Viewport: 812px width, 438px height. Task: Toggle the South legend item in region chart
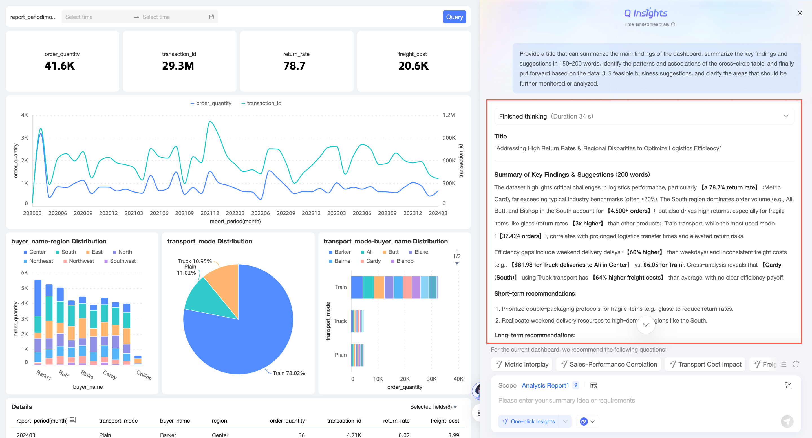(x=69, y=252)
